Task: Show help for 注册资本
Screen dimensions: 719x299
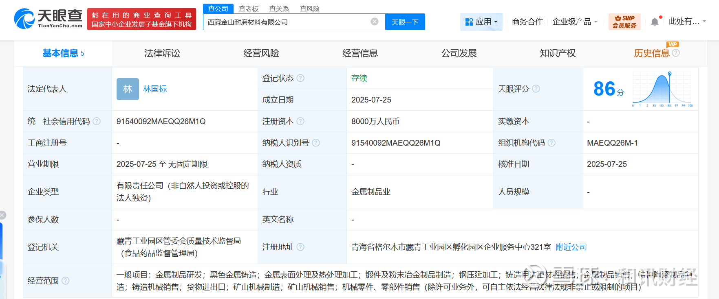Action: [300, 121]
